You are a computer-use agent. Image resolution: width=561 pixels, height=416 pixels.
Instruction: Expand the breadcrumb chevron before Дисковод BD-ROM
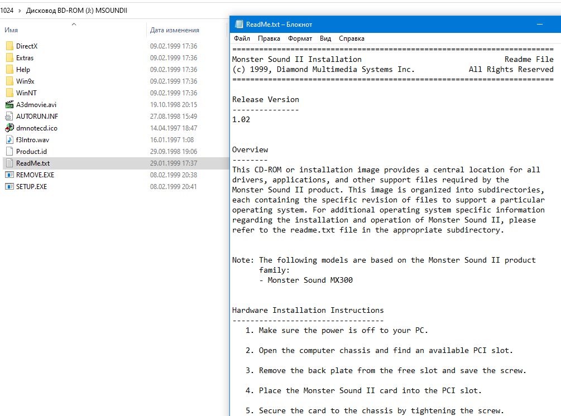[20, 11]
